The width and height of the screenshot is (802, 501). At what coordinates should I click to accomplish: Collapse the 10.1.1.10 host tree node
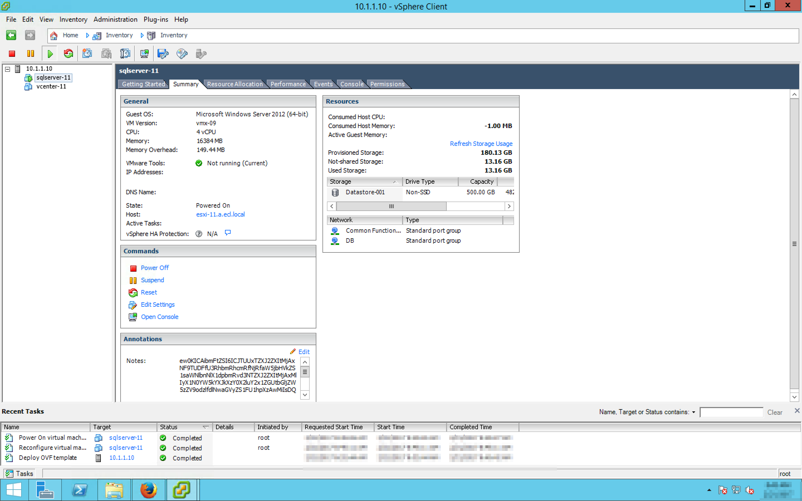point(8,69)
